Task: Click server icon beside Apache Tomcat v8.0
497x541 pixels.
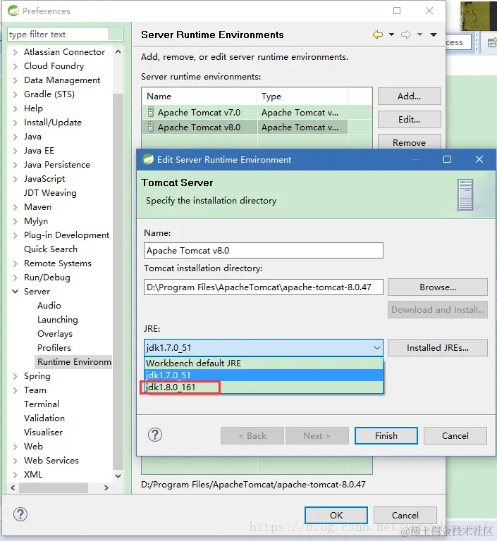Action: (x=151, y=127)
